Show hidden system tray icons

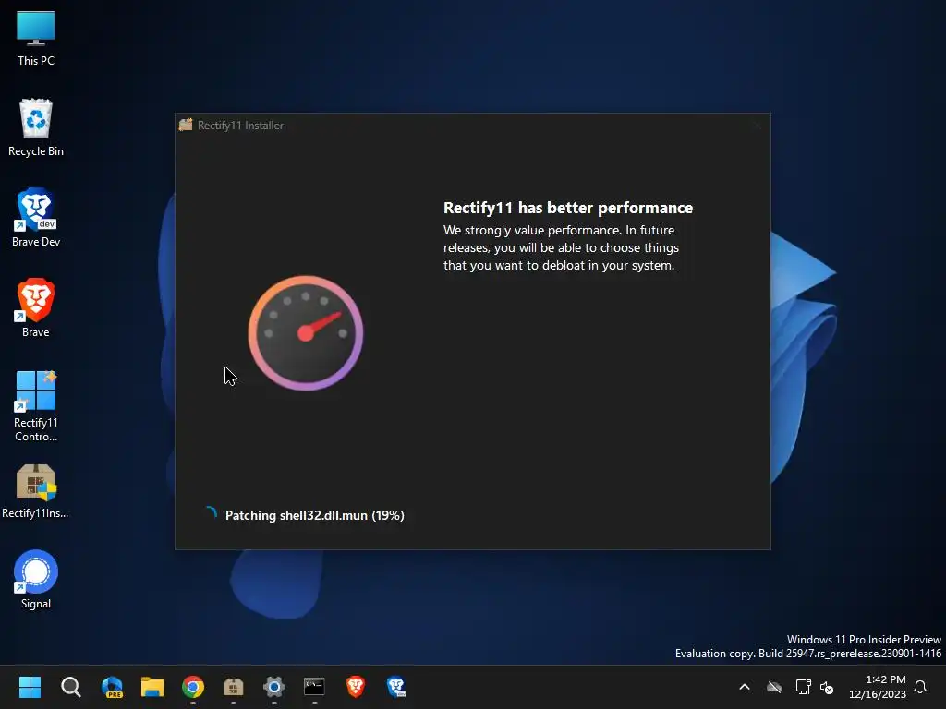(x=745, y=687)
